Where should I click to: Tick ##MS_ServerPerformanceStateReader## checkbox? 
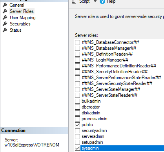coord(77,78)
